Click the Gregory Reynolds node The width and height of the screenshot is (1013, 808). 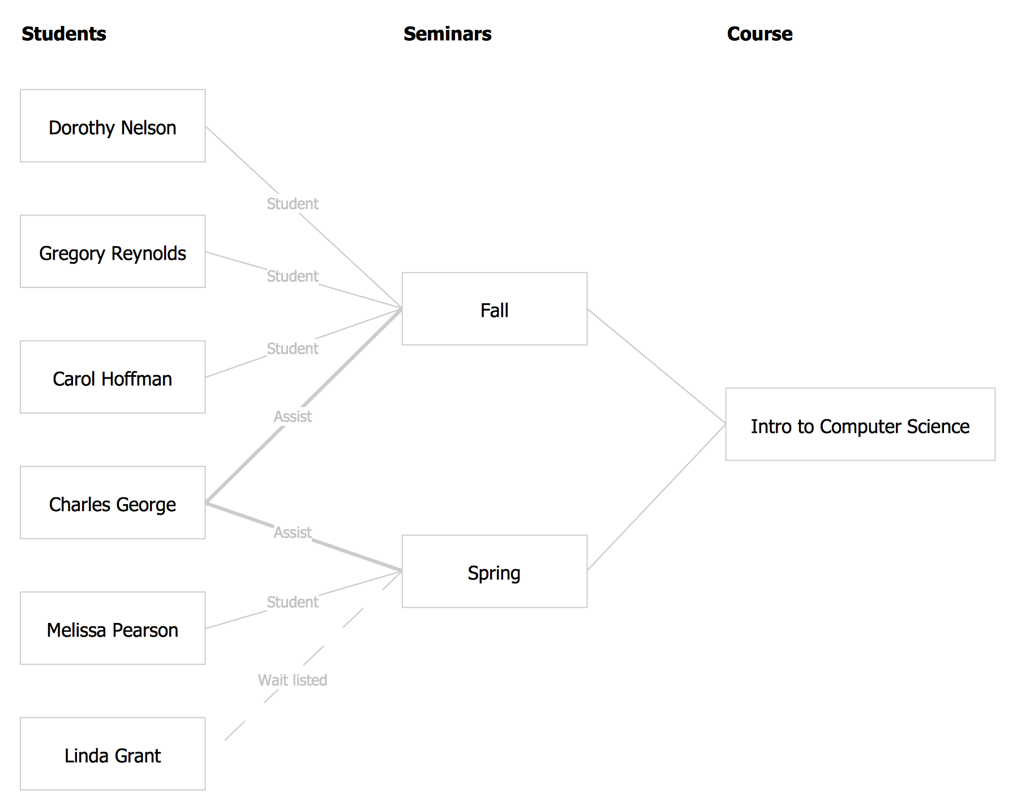pos(113,252)
